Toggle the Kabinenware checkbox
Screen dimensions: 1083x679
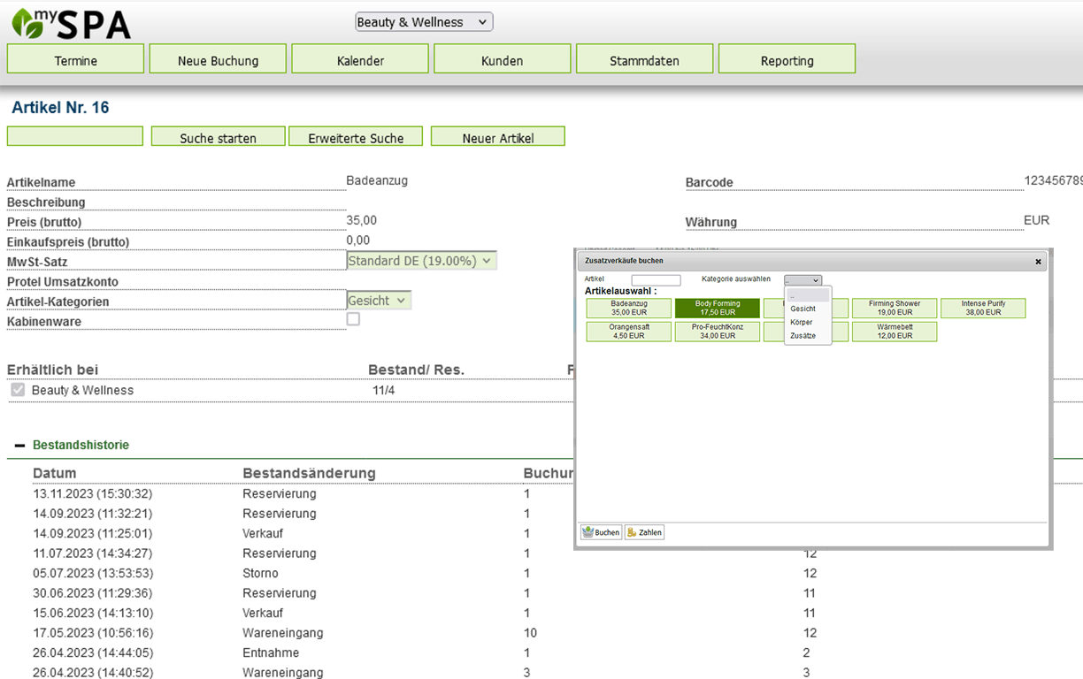353,318
